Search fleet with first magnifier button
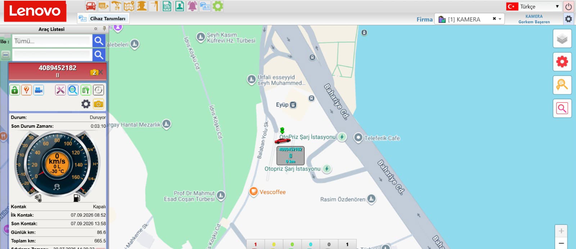The image size is (576, 249). (x=99, y=41)
